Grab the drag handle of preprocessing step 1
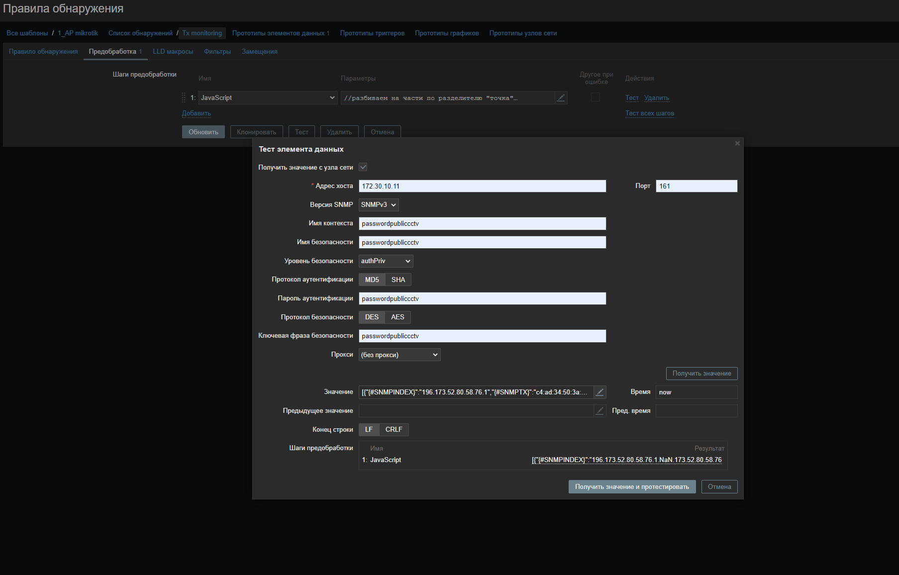The image size is (899, 575). coord(184,98)
